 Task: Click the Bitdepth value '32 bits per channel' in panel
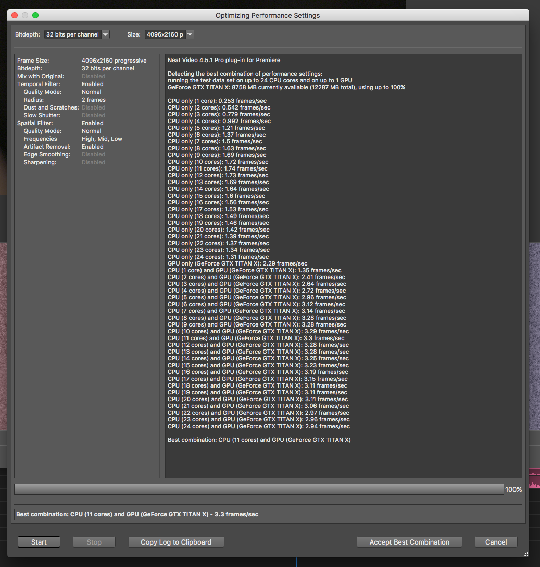coord(108,68)
